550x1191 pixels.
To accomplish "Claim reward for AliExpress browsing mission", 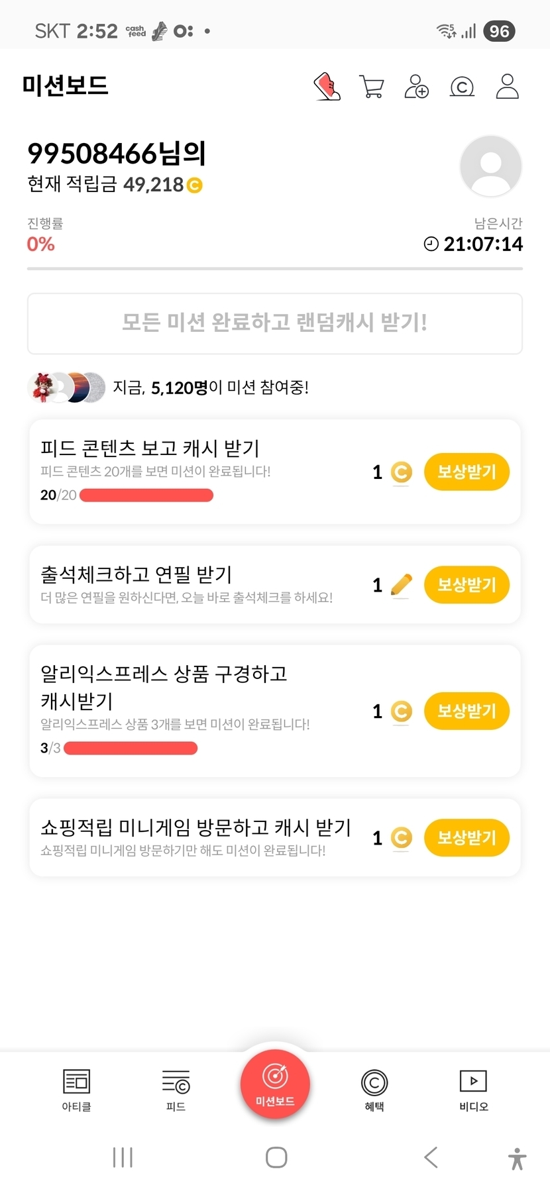I will click(x=467, y=711).
